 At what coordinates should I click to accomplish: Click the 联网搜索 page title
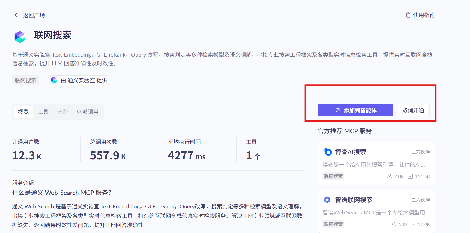point(53,35)
